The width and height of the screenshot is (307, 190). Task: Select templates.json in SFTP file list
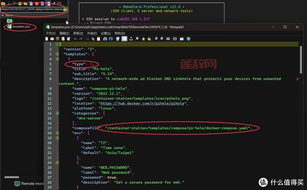coord(19,27)
